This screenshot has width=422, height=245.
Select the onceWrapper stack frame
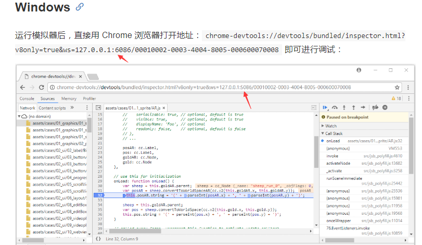364,220
